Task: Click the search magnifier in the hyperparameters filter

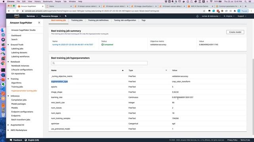Action: coord(54,63)
